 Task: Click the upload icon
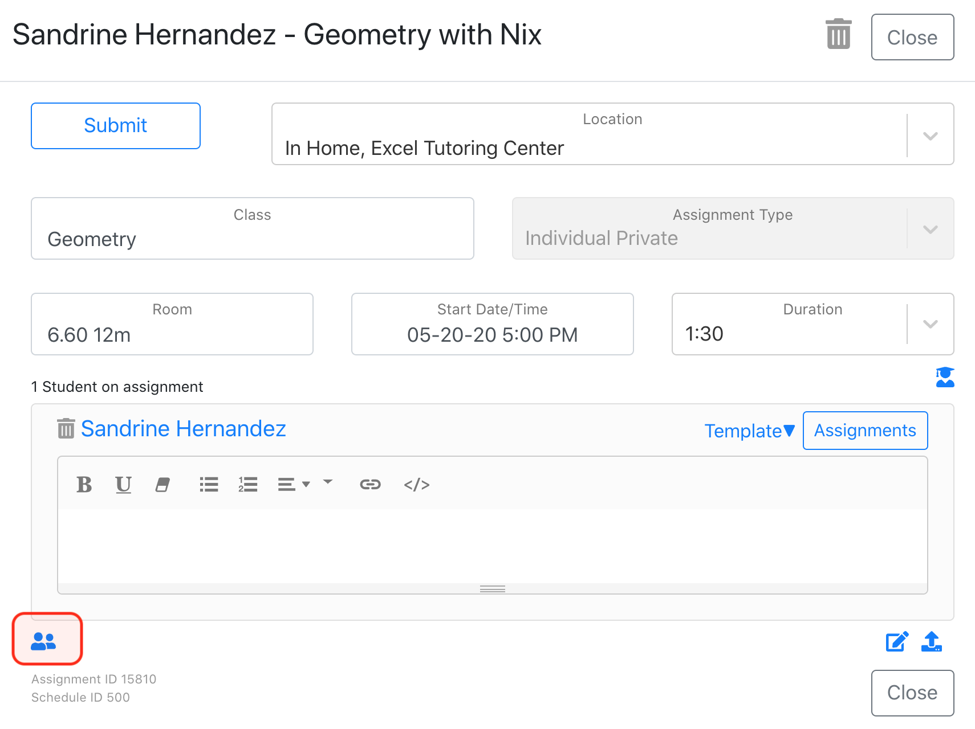[x=932, y=642]
